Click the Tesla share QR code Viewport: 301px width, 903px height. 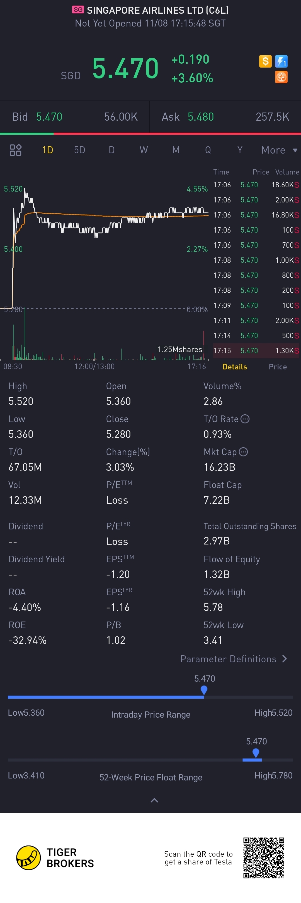[x=264, y=858]
